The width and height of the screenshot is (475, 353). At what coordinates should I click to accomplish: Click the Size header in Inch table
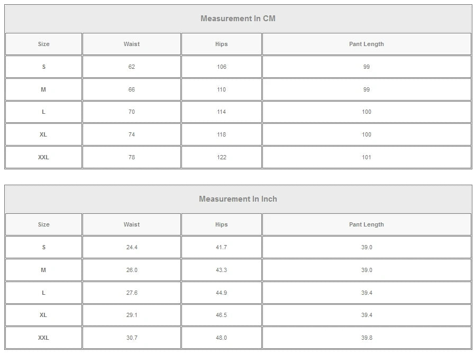tap(44, 224)
